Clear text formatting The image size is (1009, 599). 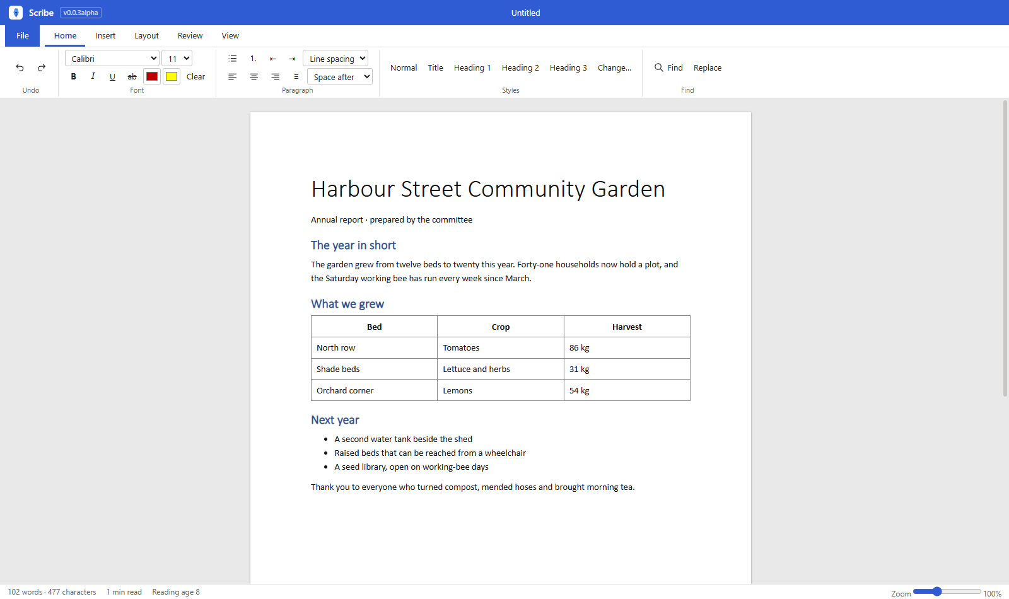tap(195, 76)
